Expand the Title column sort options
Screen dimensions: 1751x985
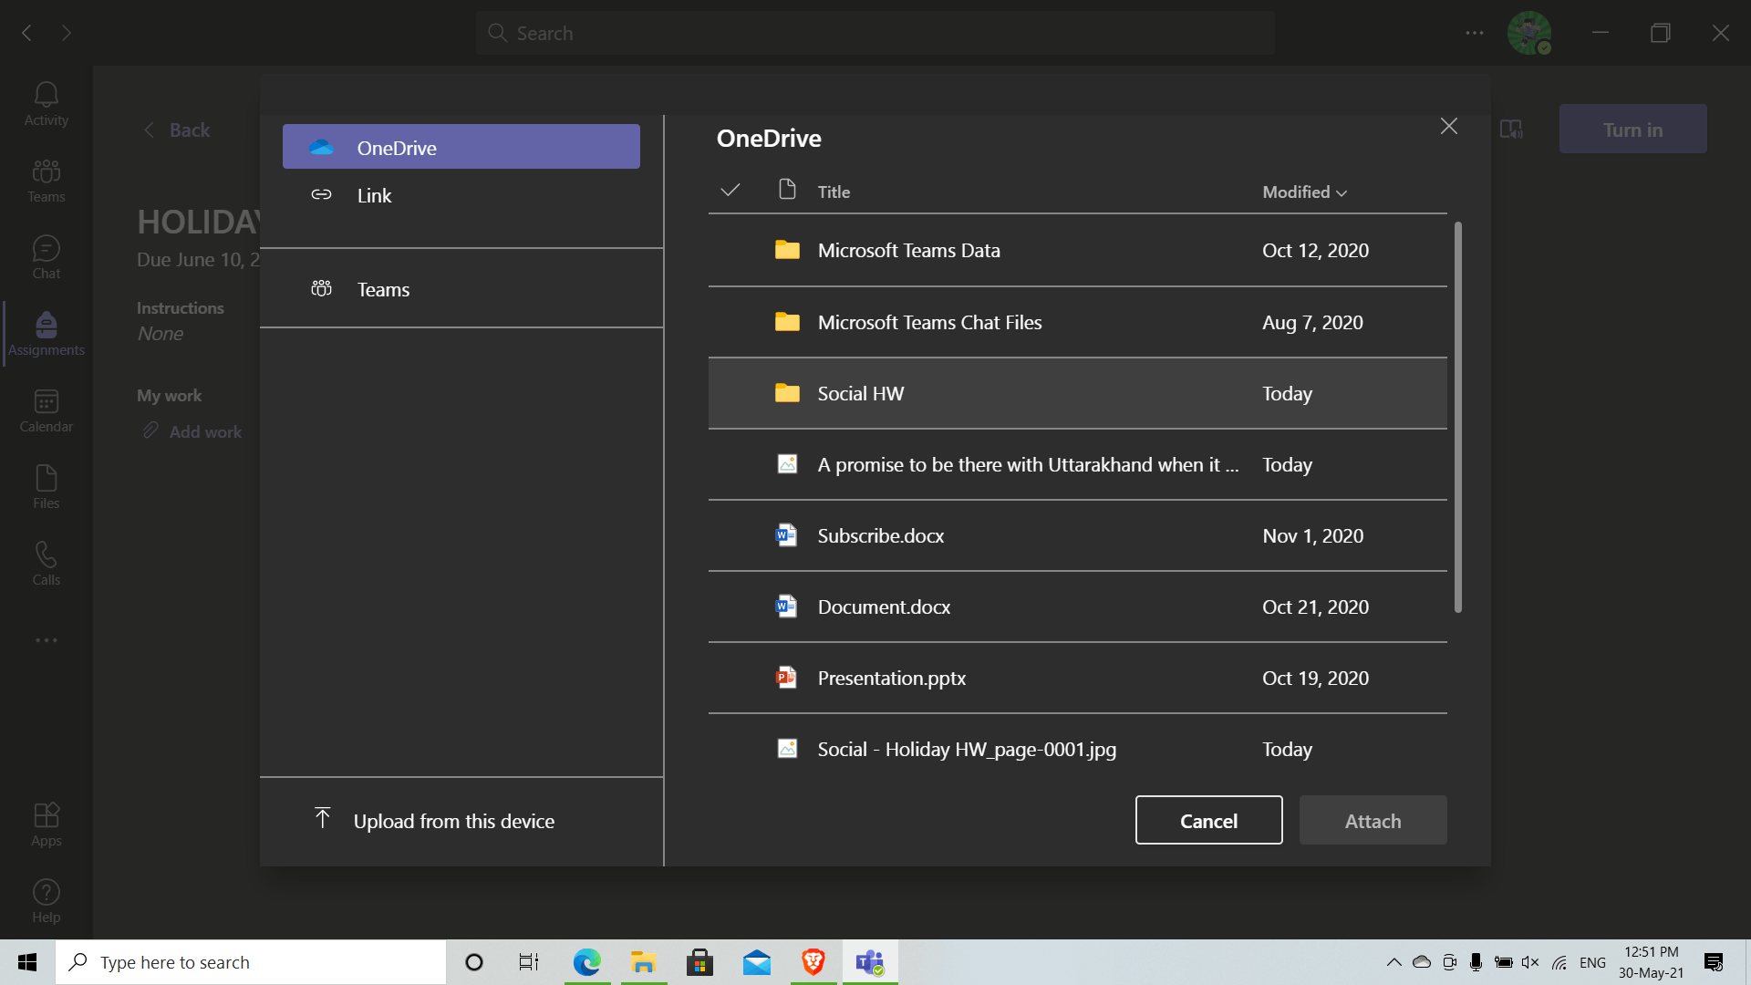[833, 192]
